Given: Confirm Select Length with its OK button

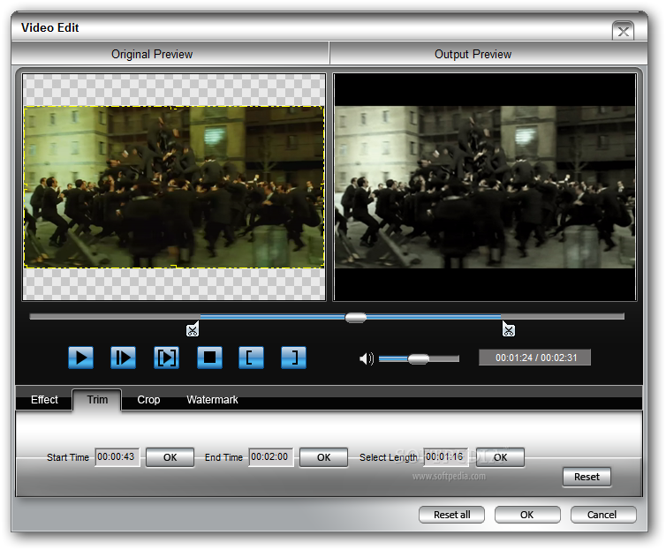Looking at the screenshot, I should tap(500, 457).
